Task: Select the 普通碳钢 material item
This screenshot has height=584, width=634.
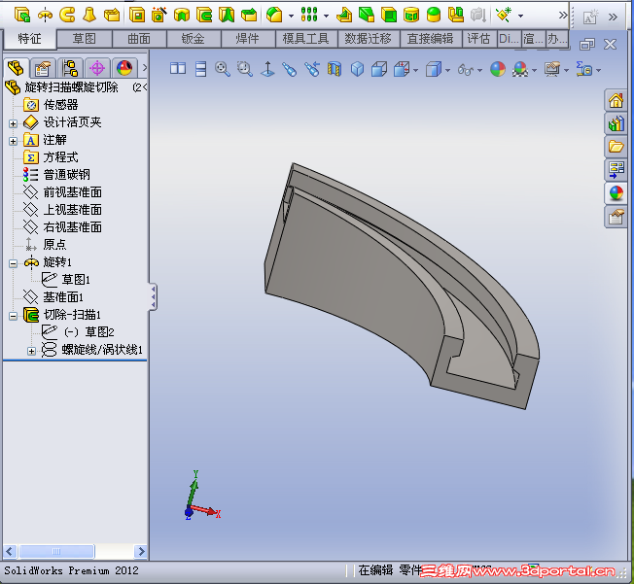Action: [x=67, y=175]
